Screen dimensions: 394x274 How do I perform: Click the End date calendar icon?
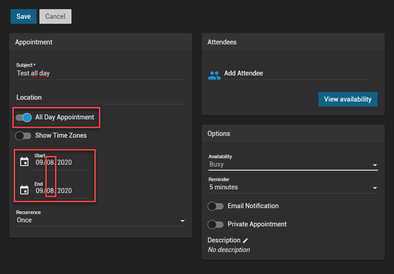(x=24, y=190)
